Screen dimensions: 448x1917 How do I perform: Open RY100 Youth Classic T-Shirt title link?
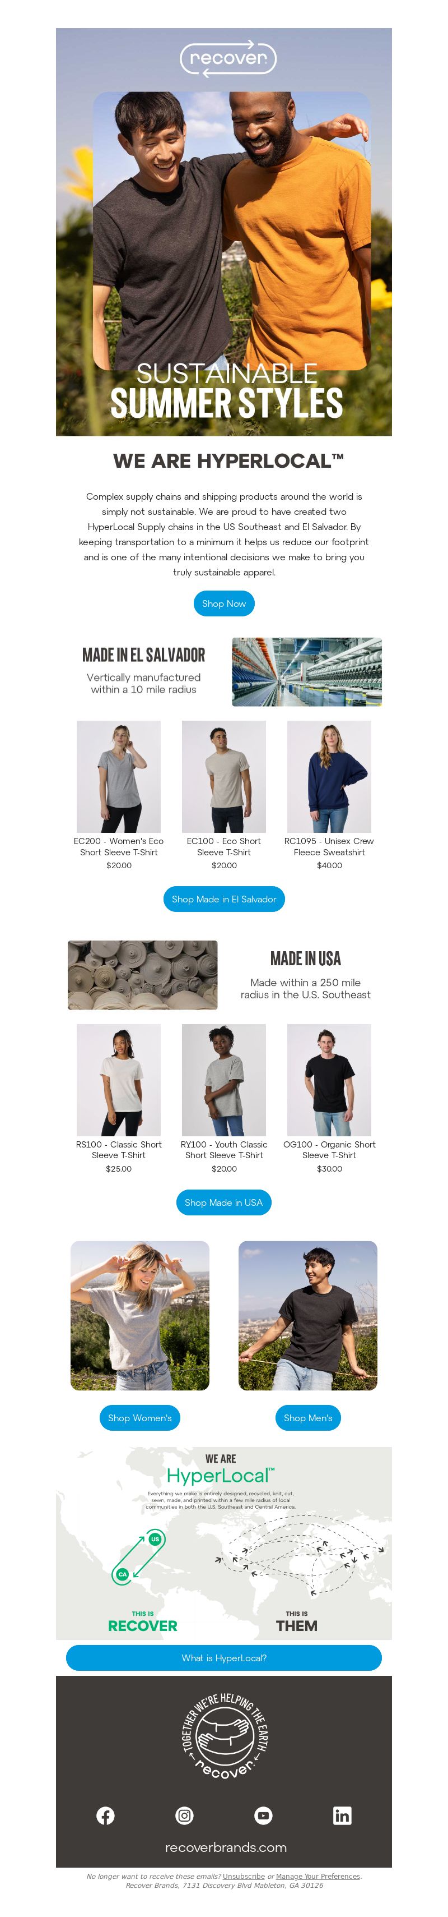[223, 1150]
